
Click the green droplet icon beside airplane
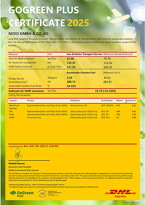point(131,20)
